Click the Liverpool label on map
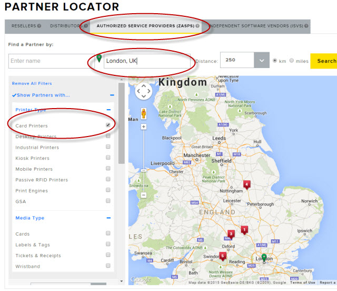337x291 pixels. point(162,163)
